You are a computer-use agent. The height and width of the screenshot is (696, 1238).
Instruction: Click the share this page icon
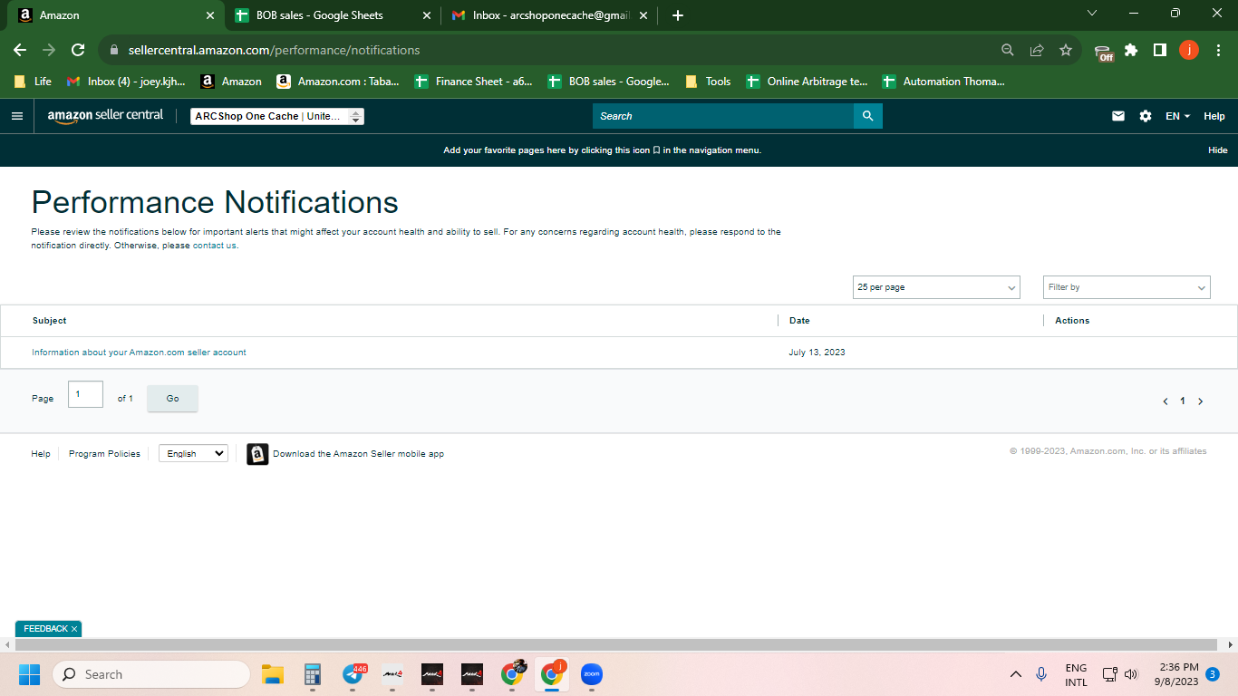point(1037,50)
